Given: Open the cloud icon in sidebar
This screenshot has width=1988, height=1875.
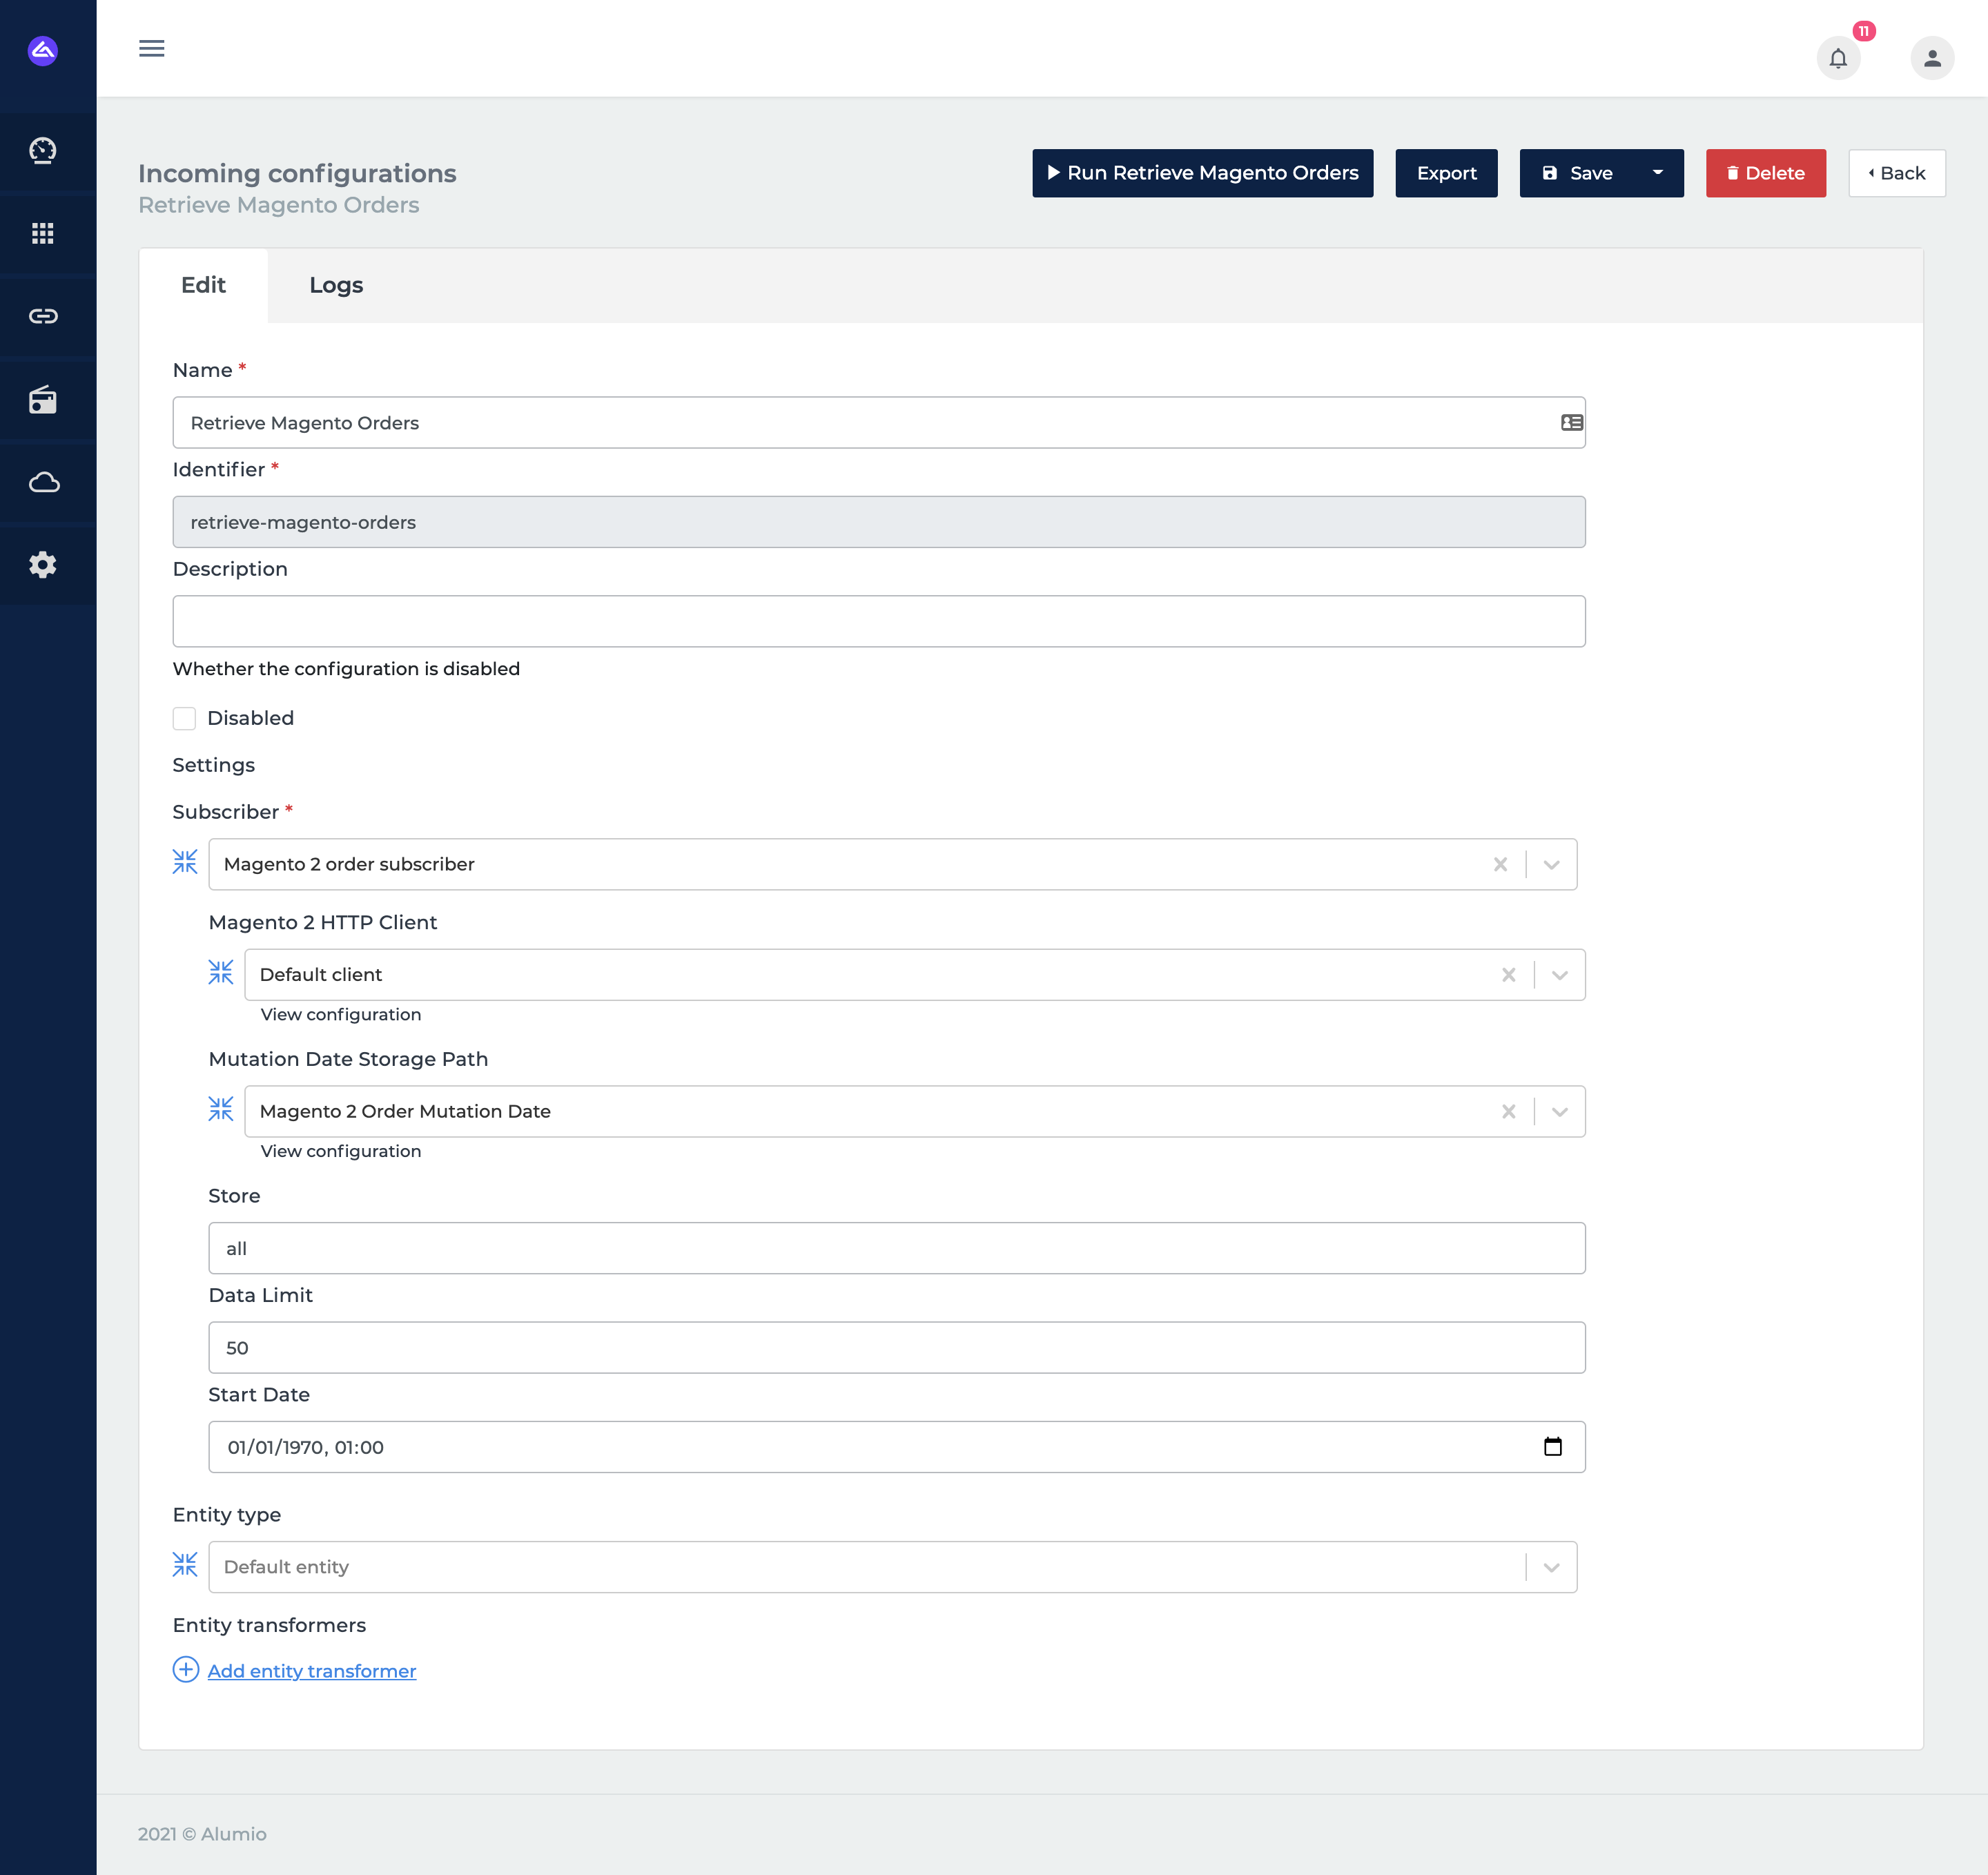Looking at the screenshot, I should pos(43,483).
